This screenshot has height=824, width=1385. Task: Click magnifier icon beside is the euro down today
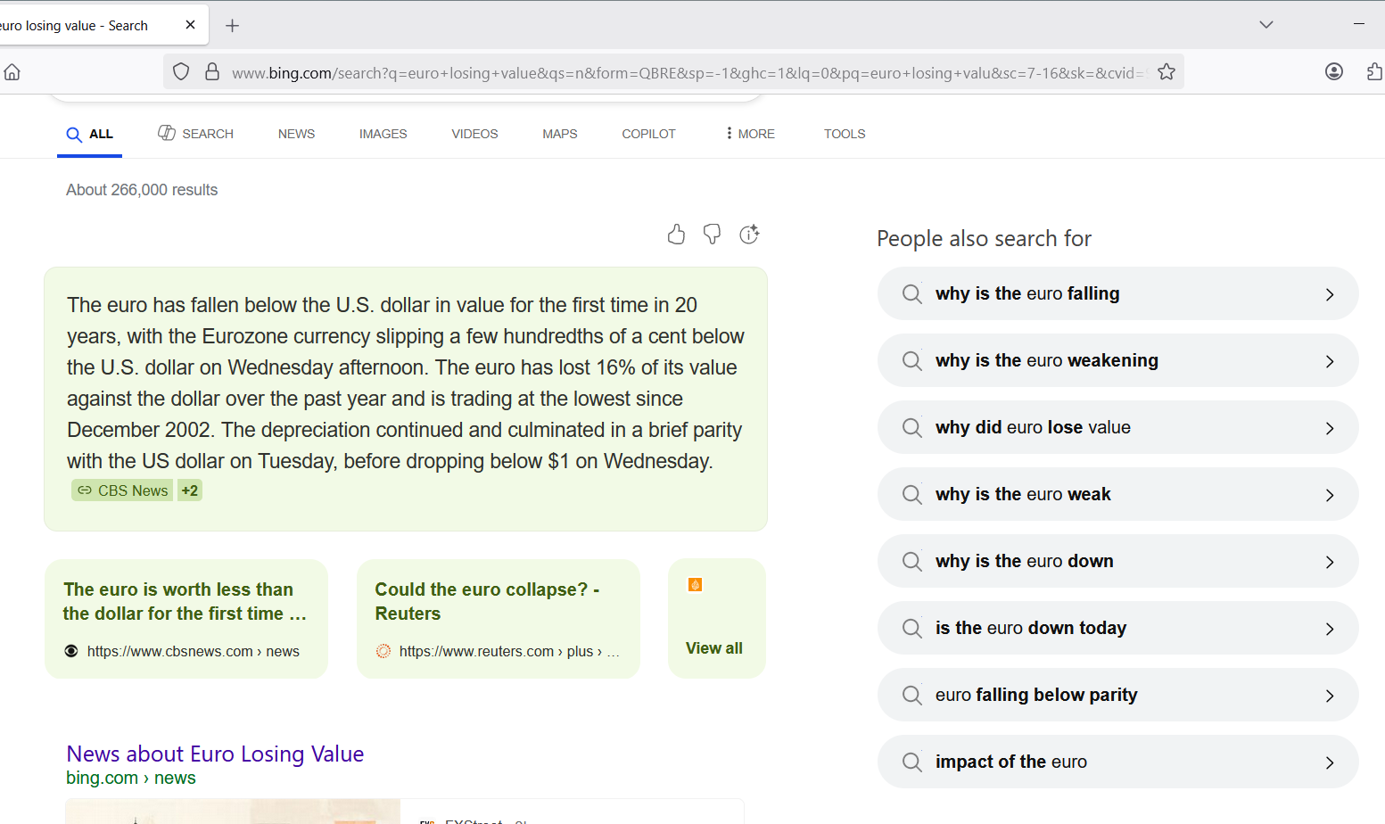point(911,629)
